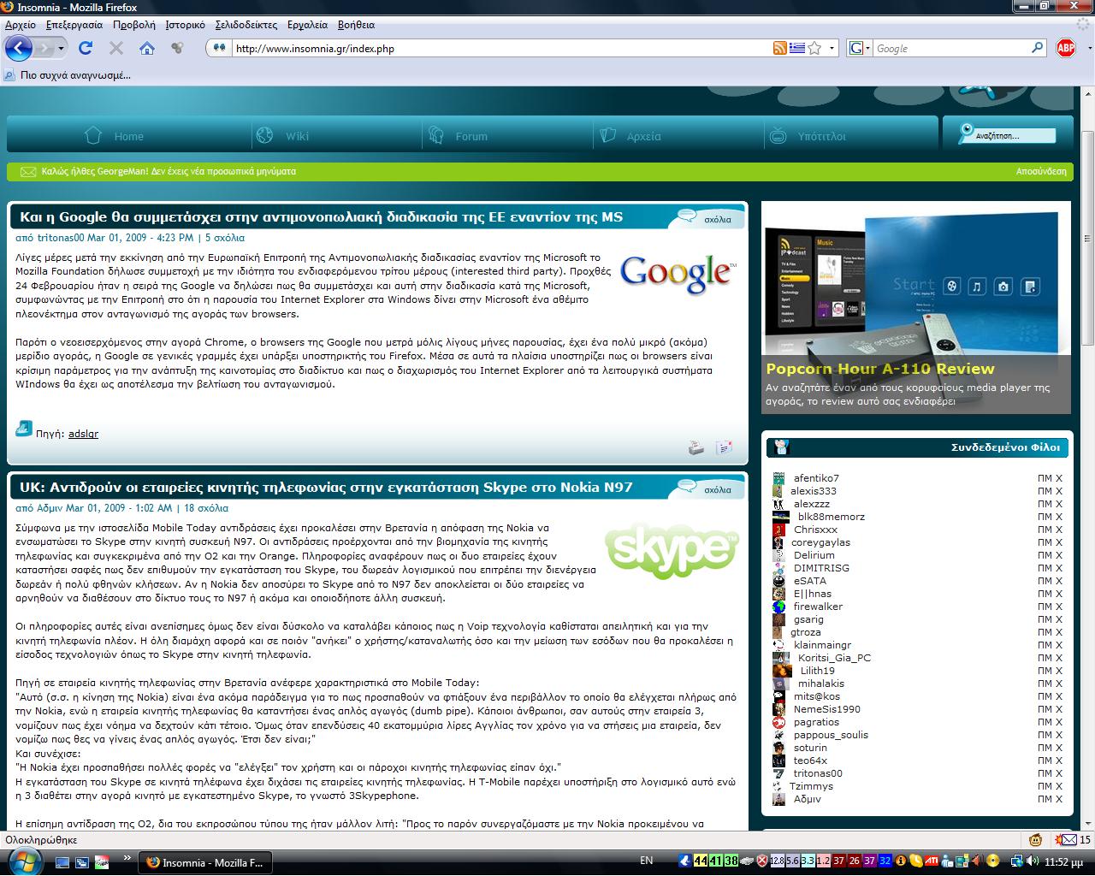The image size is (1095, 876).
Task: Click the status bar smiley icon
Action: [1035, 839]
